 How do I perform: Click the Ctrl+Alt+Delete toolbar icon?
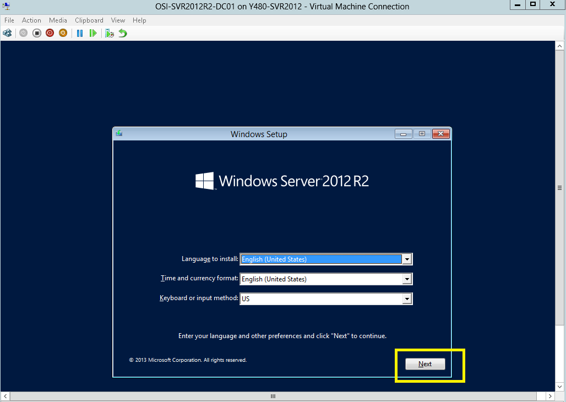[7, 33]
